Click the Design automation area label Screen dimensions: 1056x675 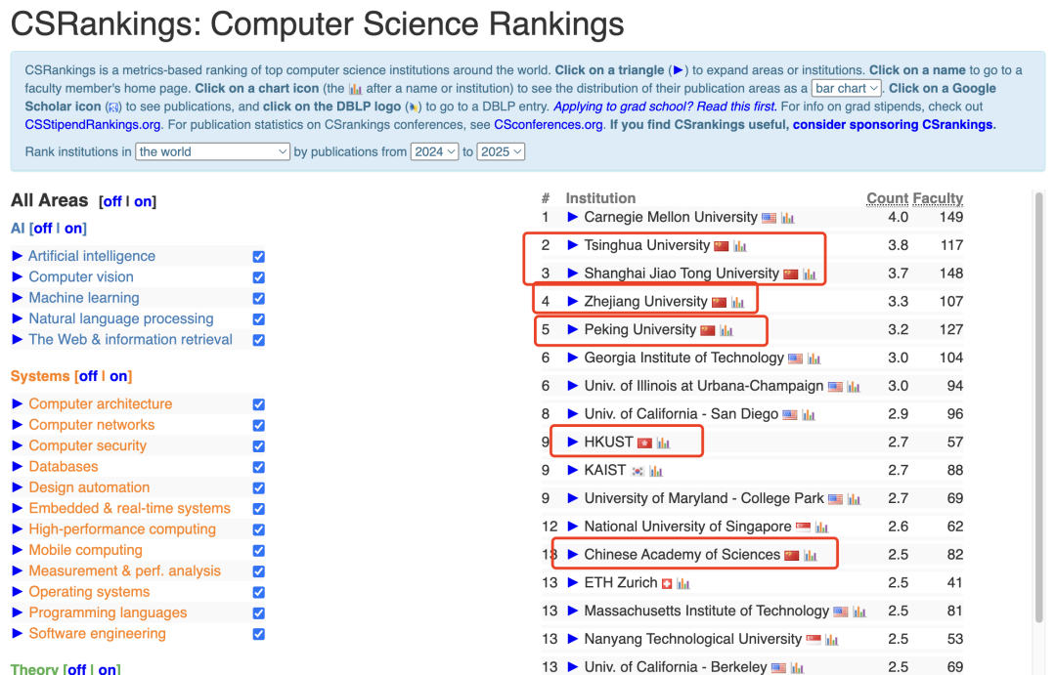(89, 487)
